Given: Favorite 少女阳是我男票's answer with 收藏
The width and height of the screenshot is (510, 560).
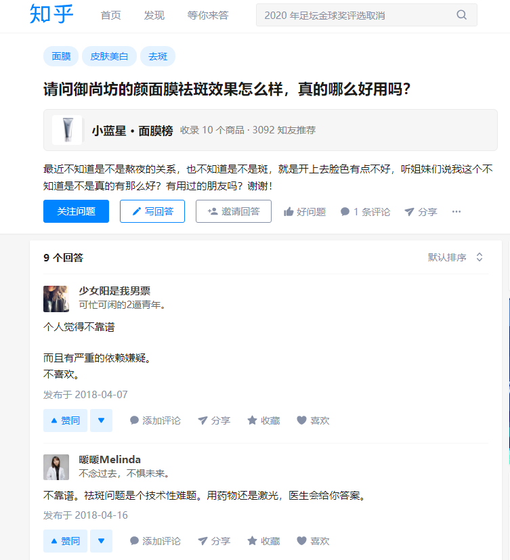Looking at the screenshot, I should [x=263, y=421].
